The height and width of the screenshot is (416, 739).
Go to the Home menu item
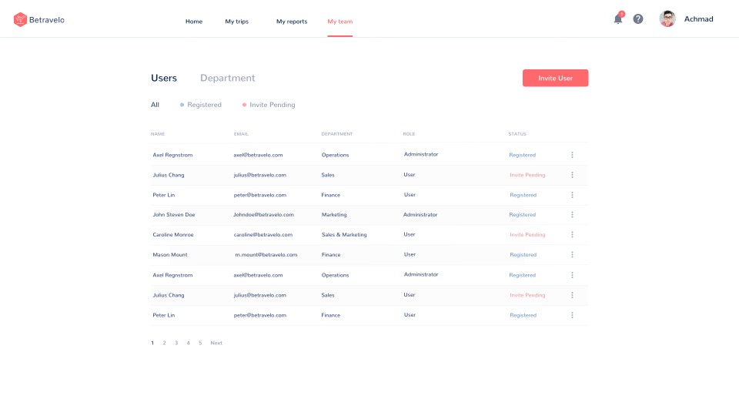(x=194, y=22)
